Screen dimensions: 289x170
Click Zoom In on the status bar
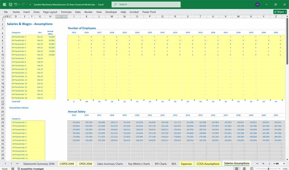[280, 168]
